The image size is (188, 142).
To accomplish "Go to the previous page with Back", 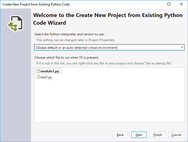I will [120, 135].
